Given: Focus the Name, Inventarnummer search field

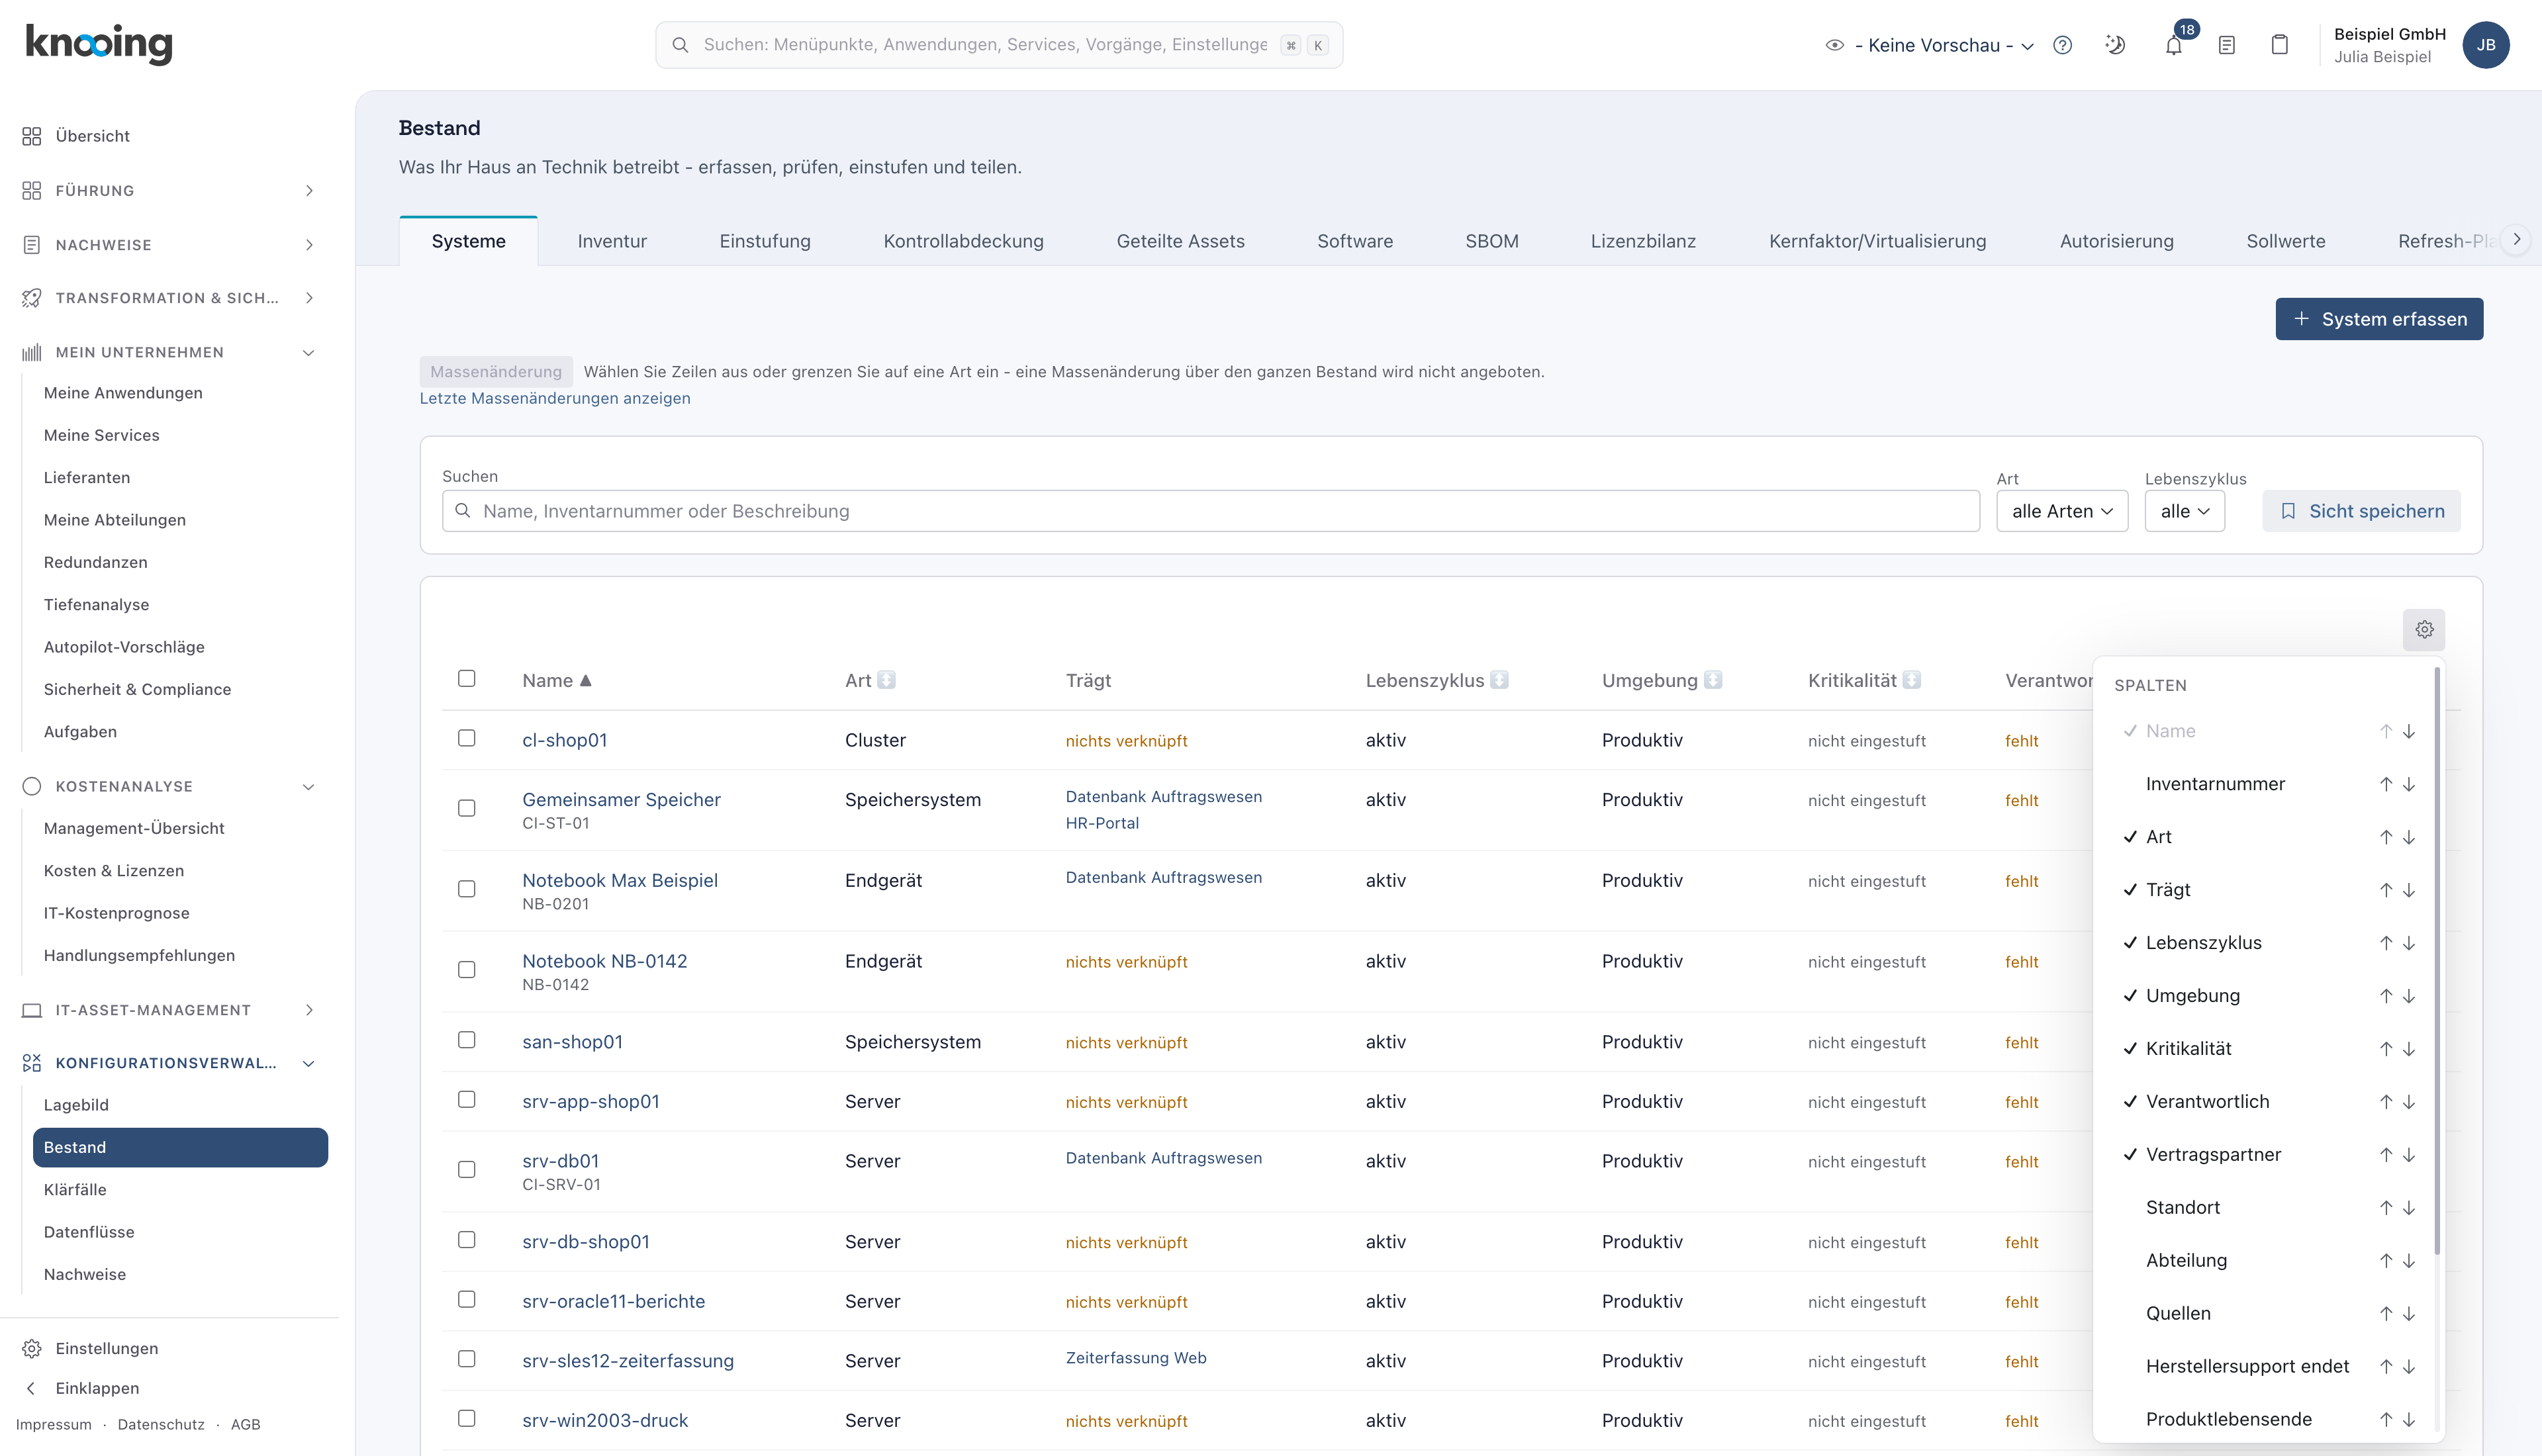Looking at the screenshot, I should tap(1210, 511).
